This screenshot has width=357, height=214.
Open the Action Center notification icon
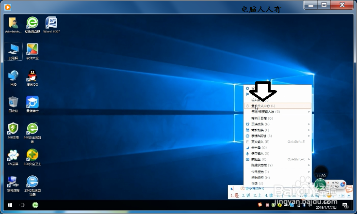[345, 205]
